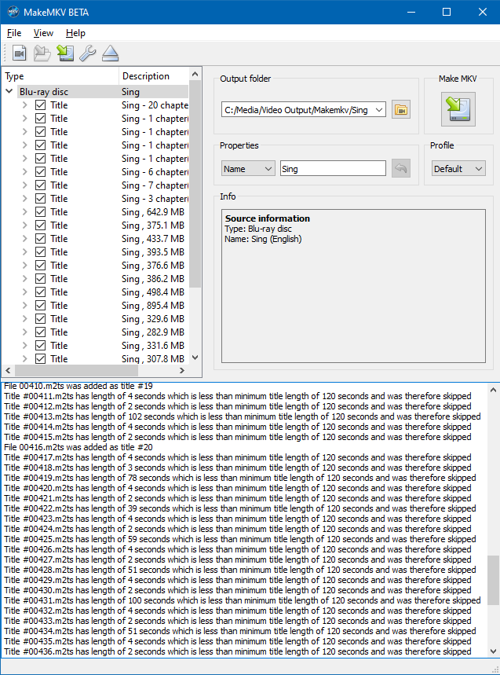500x675 pixels.
Task: Open the View menu
Action: [x=43, y=33]
